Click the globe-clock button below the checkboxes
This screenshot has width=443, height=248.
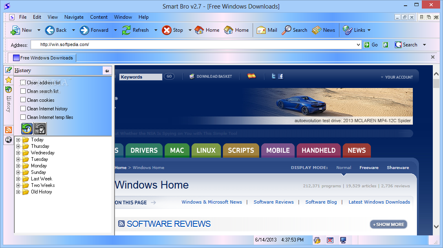tap(27, 129)
